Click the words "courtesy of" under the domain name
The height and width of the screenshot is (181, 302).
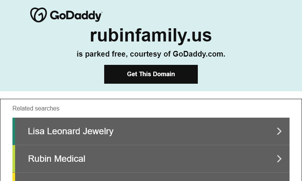click(146, 54)
